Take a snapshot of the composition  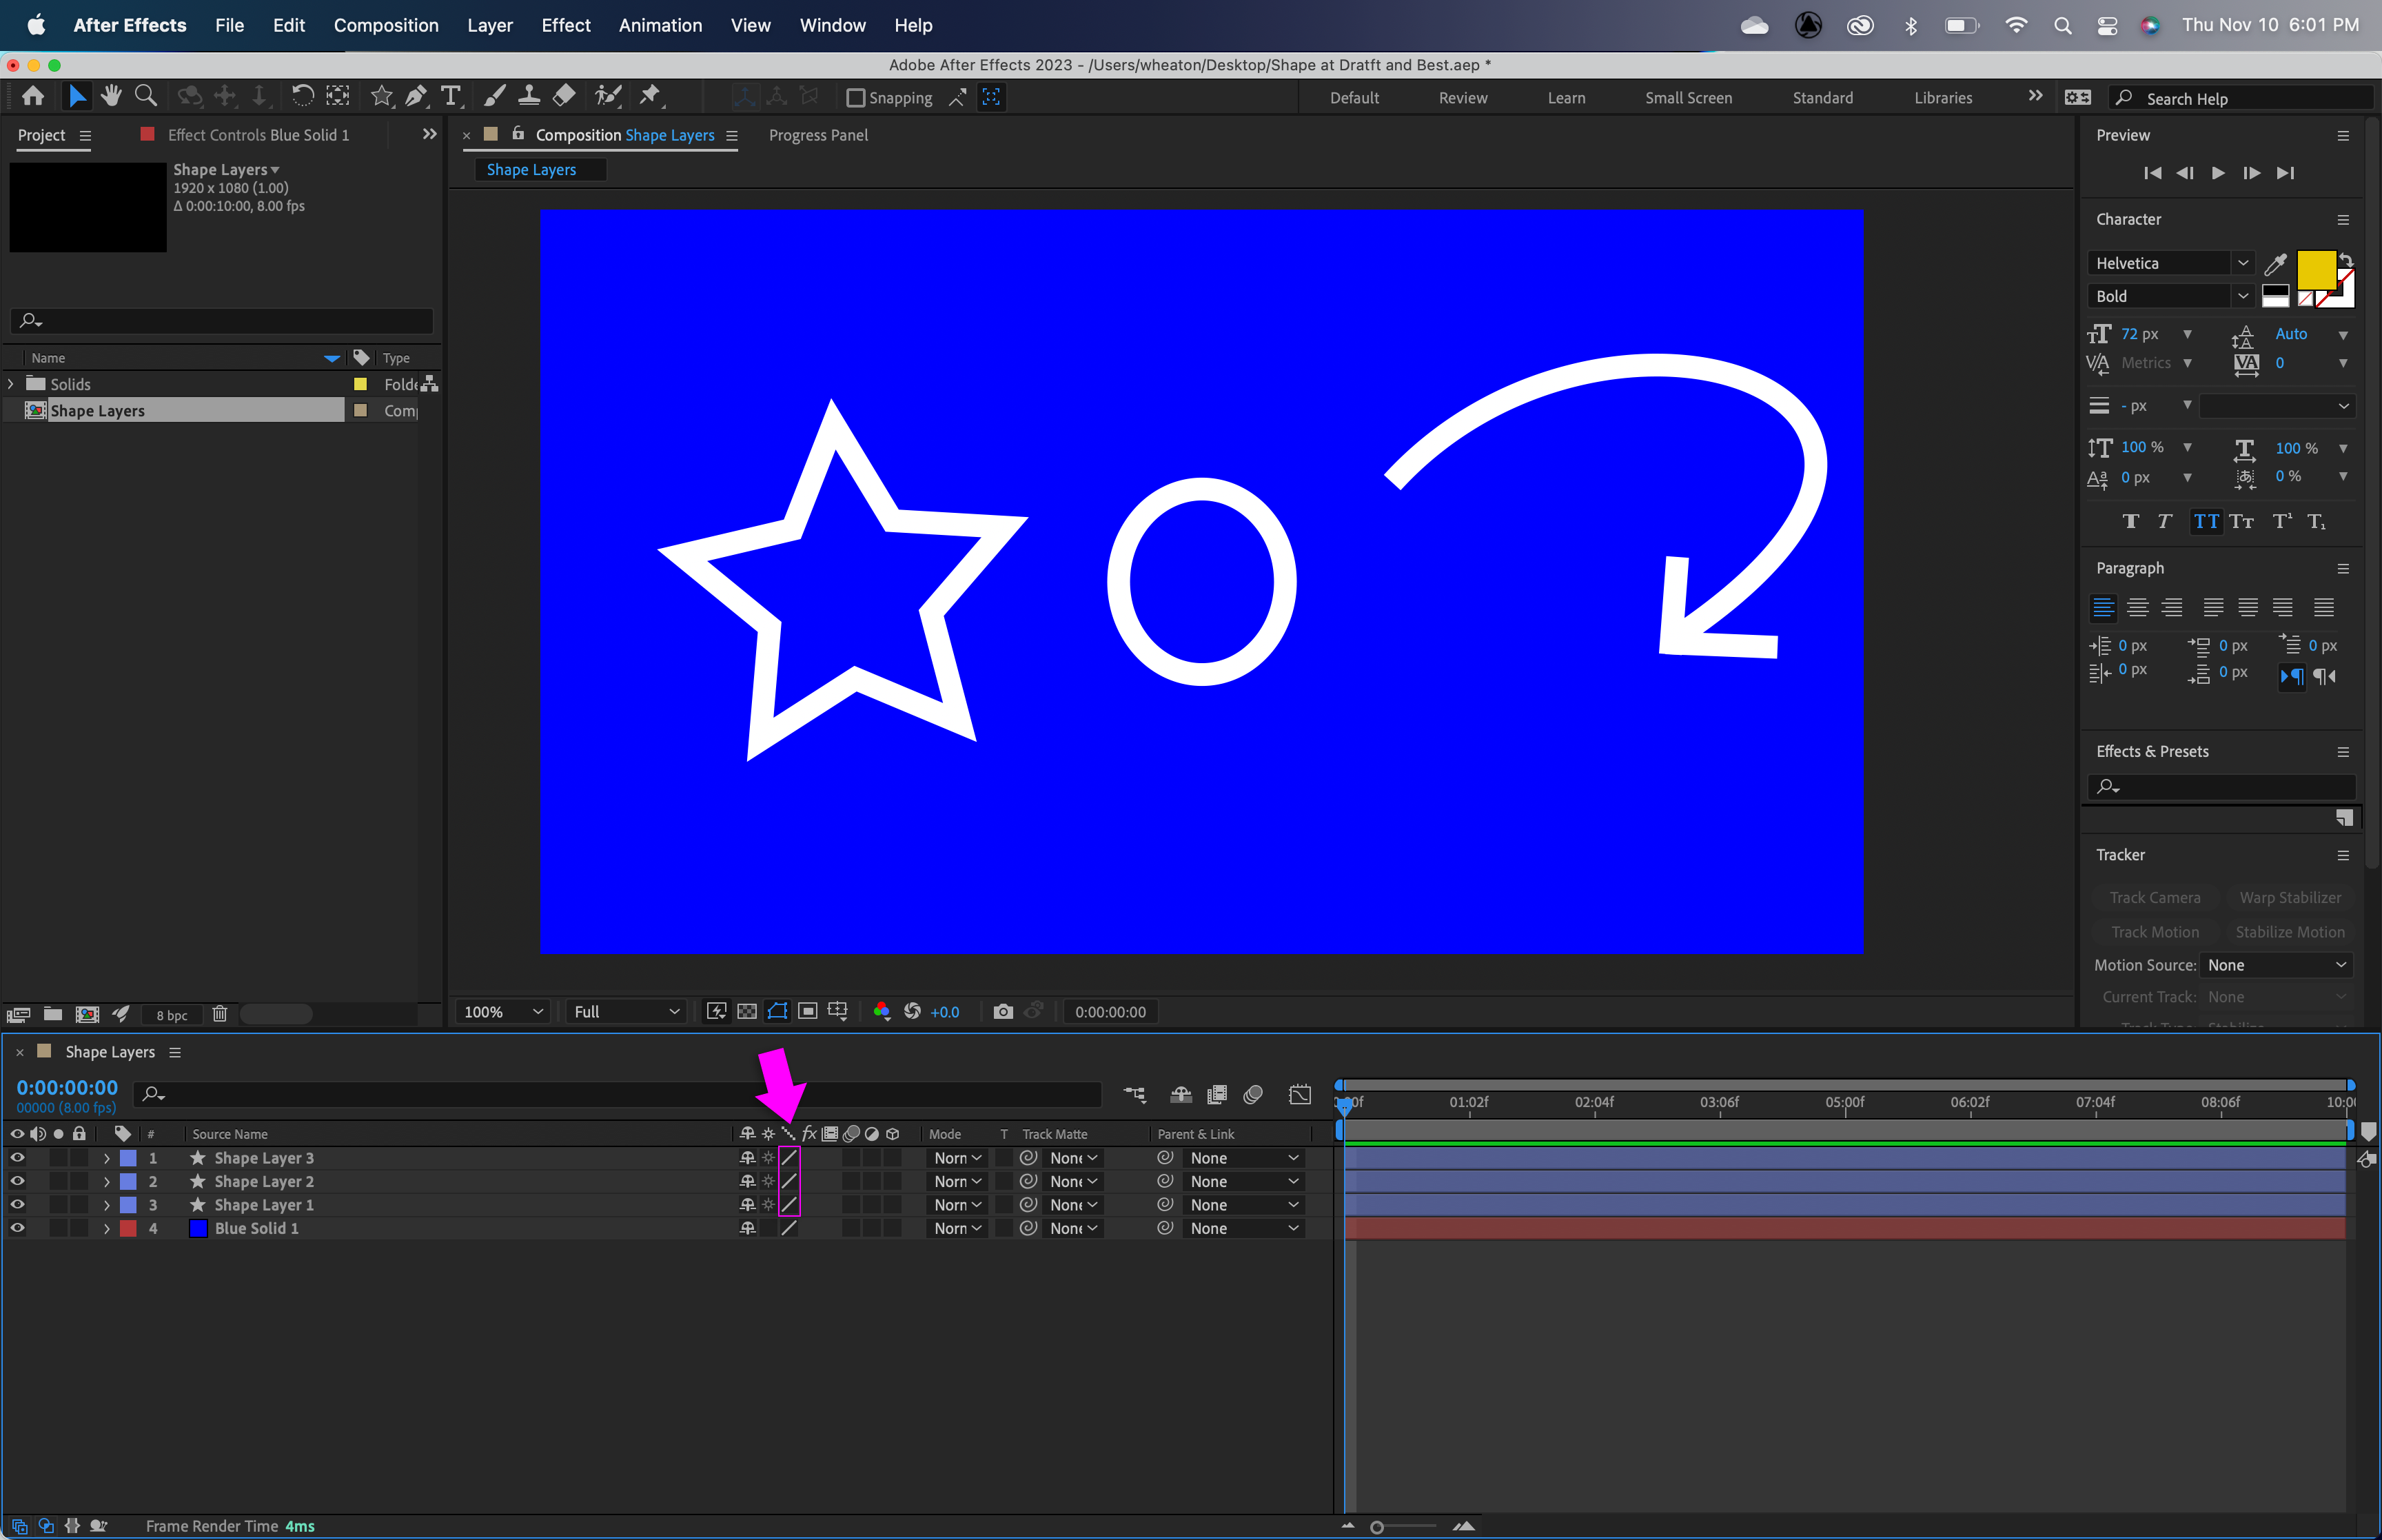point(1003,1011)
